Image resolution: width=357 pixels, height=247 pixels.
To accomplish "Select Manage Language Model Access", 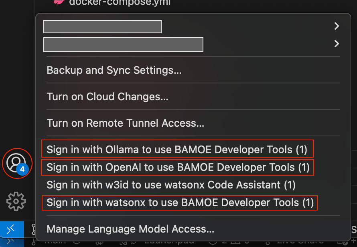I will (x=130, y=229).
